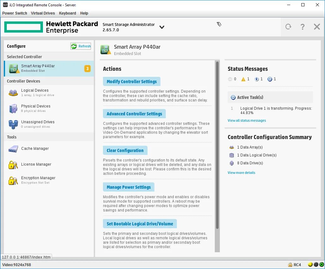The image size is (325, 269).
Task: Open help with the question mark icon
Action: tap(302, 27)
